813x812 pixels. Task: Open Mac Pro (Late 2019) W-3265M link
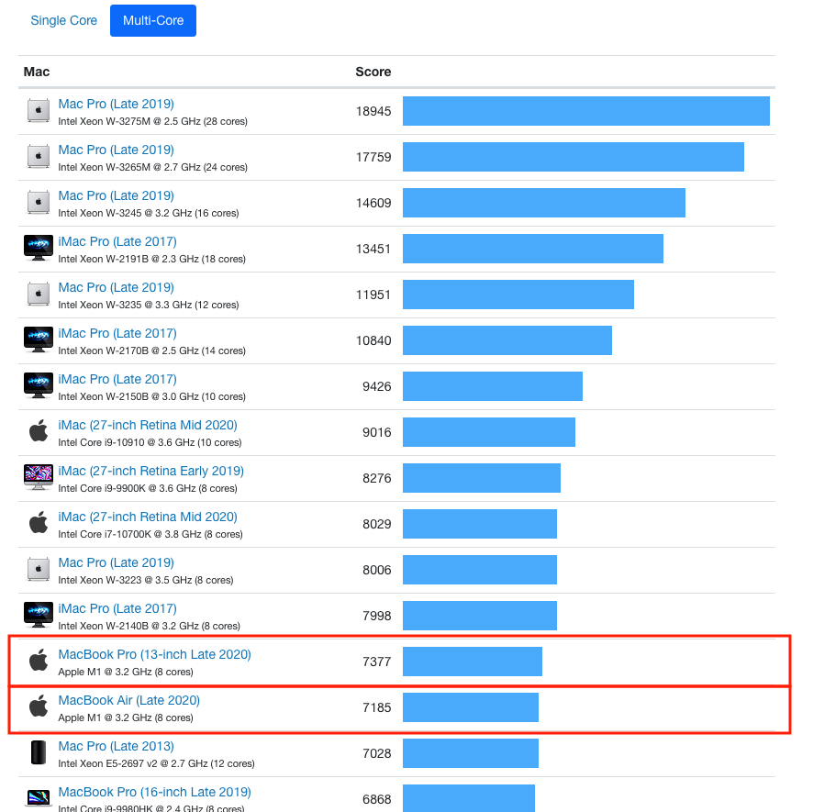(117, 150)
